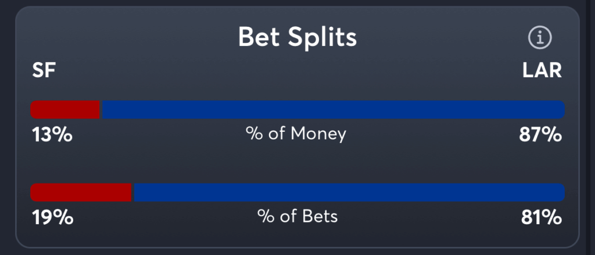
Task: Tap the 13% SF money value
Action: [x=52, y=135]
